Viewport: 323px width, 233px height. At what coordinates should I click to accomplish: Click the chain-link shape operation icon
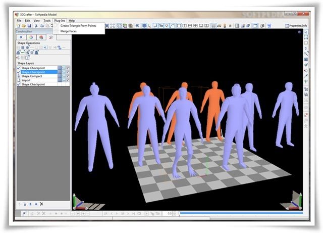60,48
